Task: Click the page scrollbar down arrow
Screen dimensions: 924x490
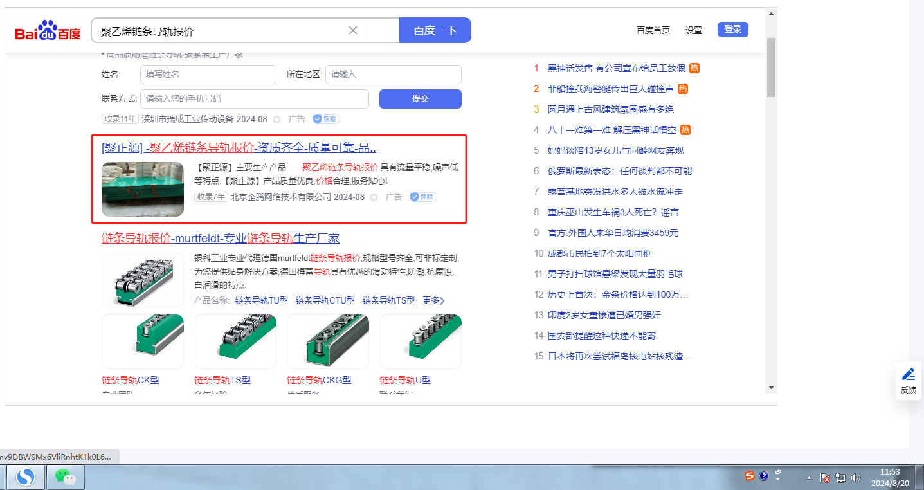Action: click(772, 388)
